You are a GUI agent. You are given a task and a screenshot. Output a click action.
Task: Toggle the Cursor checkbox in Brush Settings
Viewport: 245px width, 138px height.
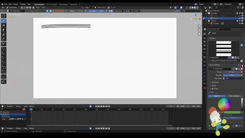[212, 89]
